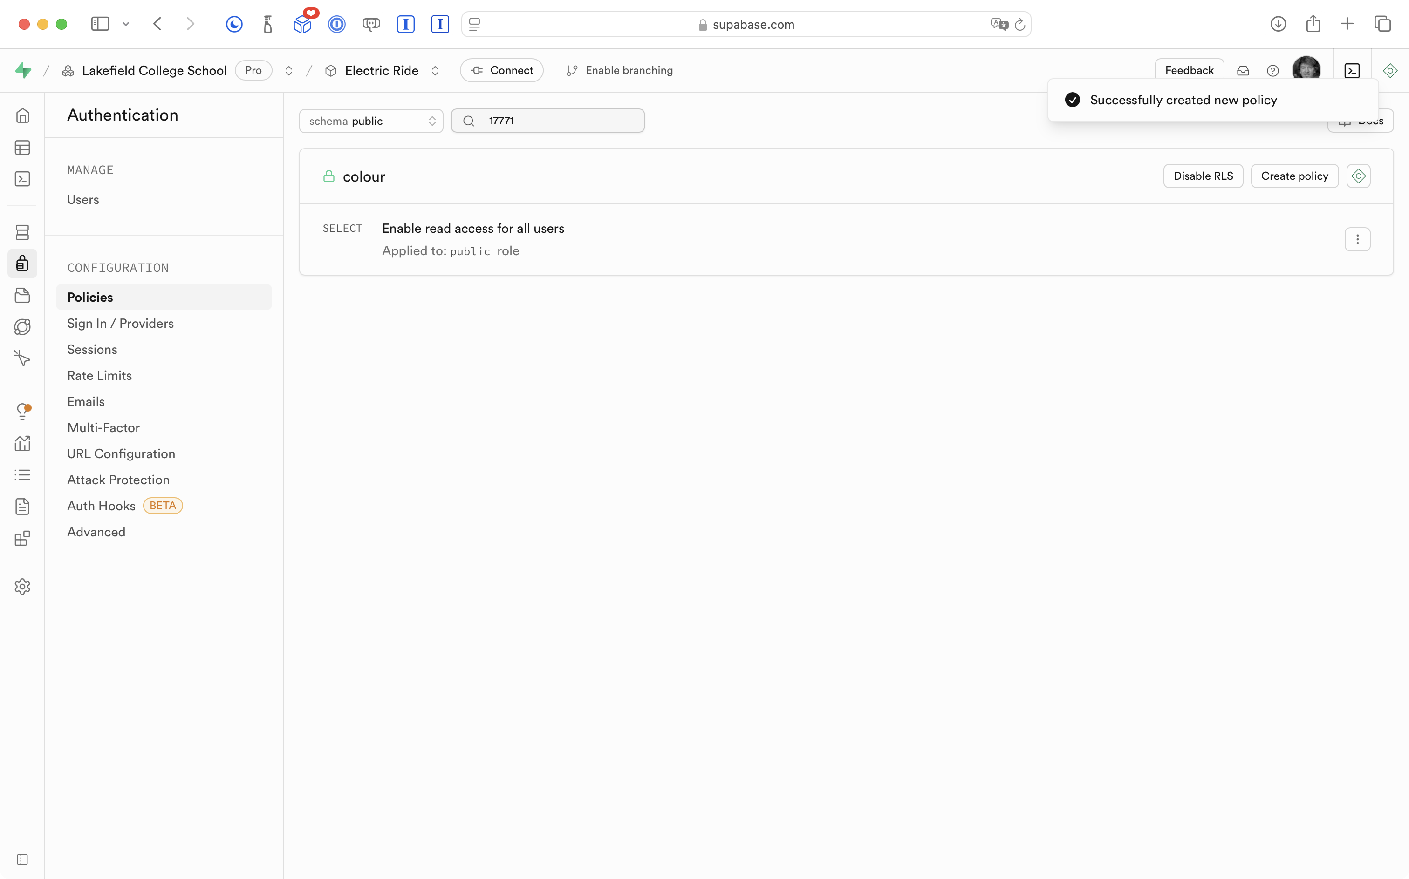
Task: Open the Edge Functions sidebar icon
Action: (22, 327)
